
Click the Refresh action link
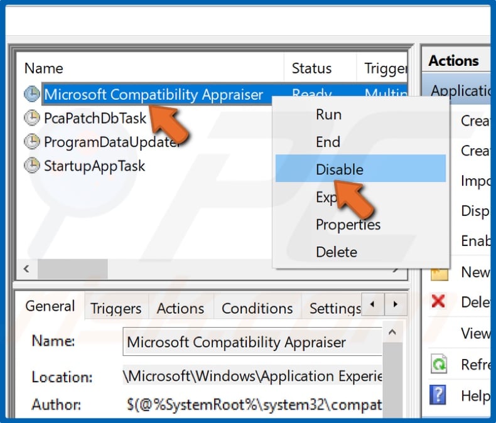(475, 364)
